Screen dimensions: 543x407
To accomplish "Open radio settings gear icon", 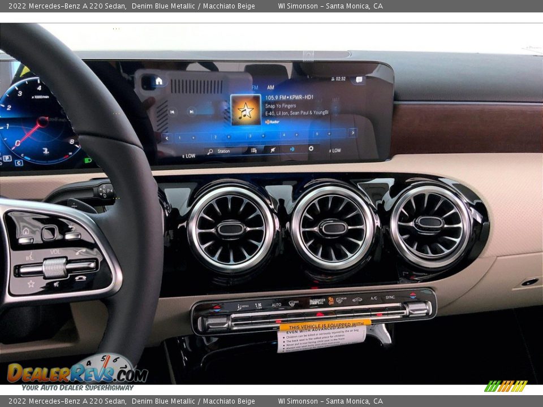I will pyautogui.click(x=311, y=149).
